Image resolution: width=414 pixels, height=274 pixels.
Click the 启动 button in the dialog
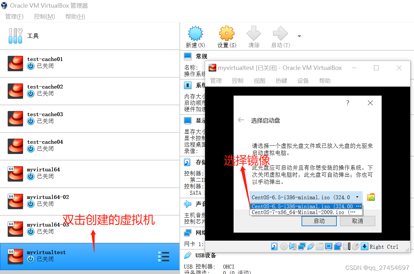point(319,221)
